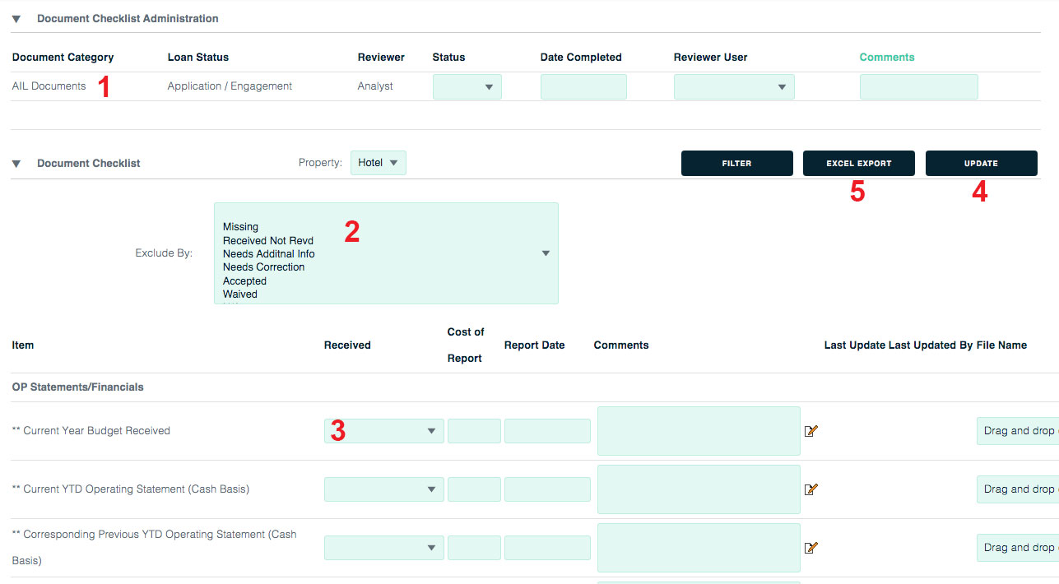
Task: Click the Excel Export button
Action: pyautogui.click(x=859, y=163)
